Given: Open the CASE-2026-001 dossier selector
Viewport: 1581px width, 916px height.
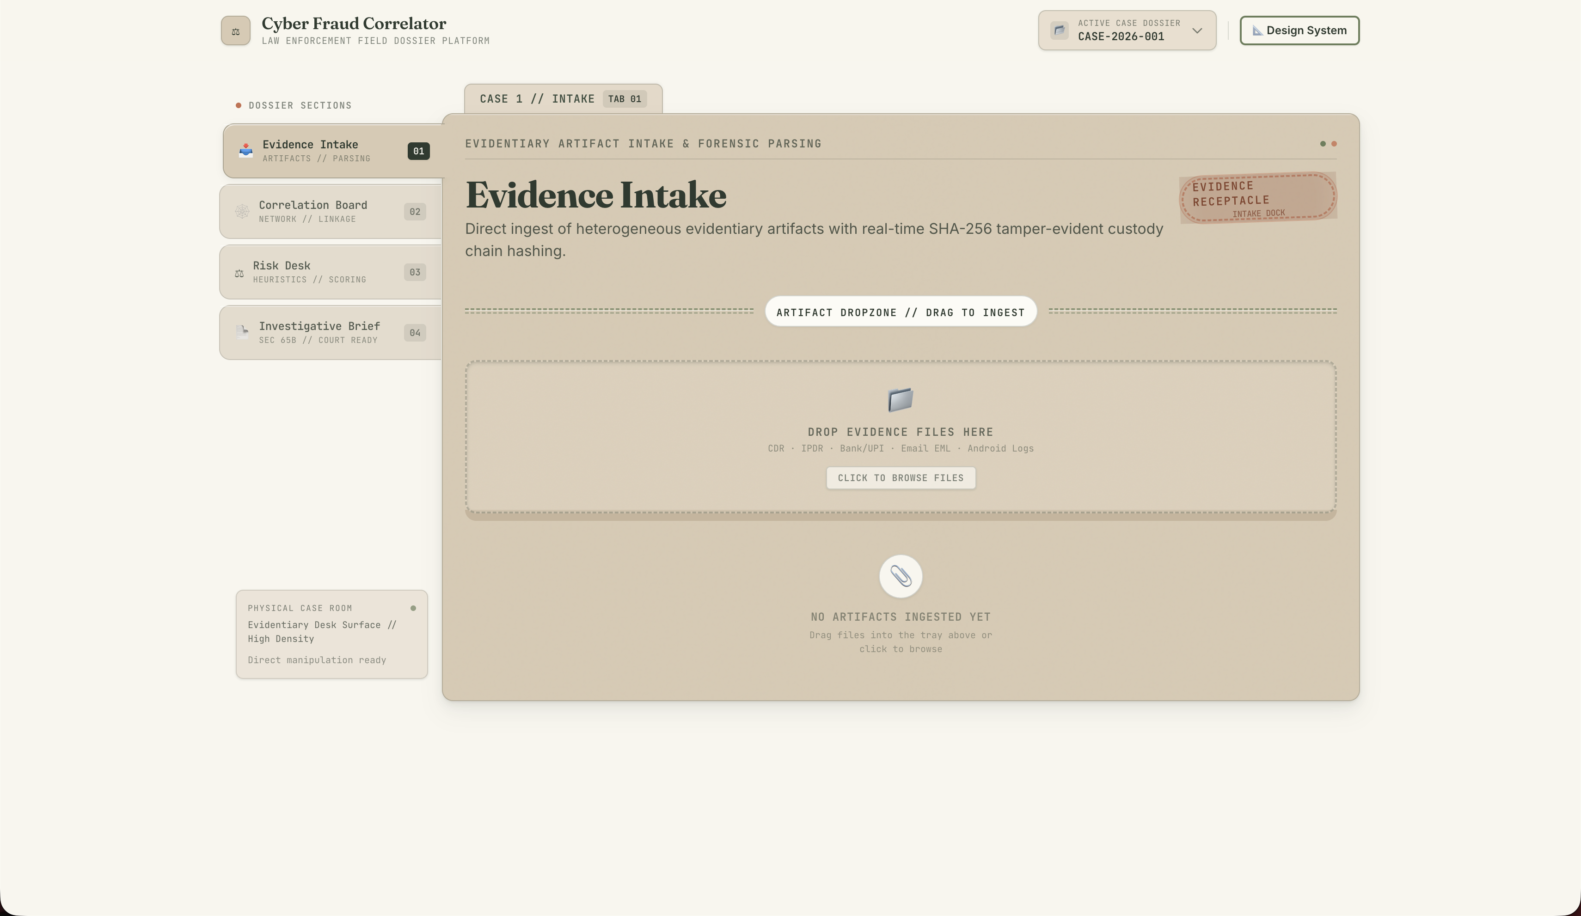Looking at the screenshot, I should pyautogui.click(x=1127, y=30).
